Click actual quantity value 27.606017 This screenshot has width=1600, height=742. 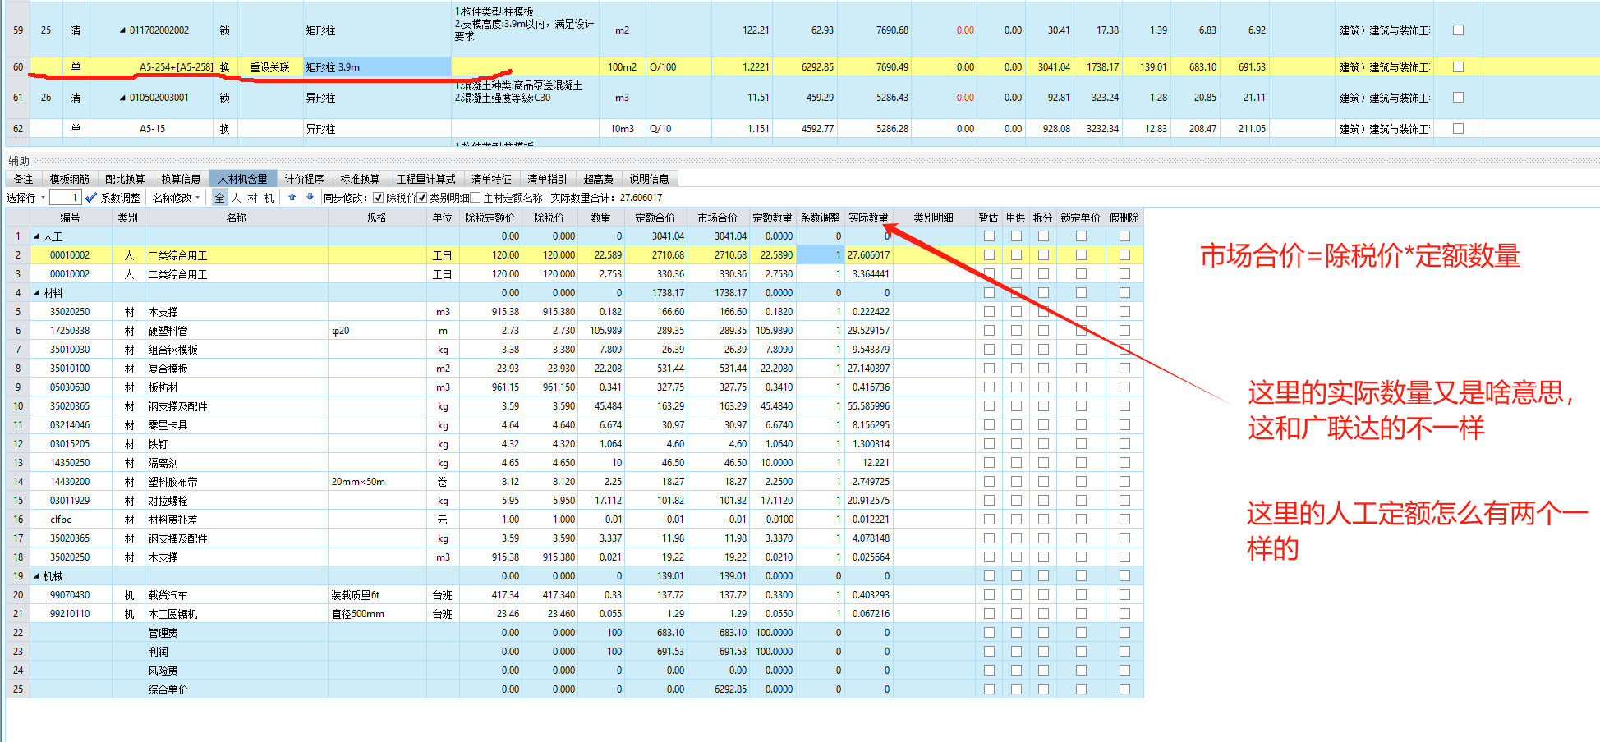869,255
